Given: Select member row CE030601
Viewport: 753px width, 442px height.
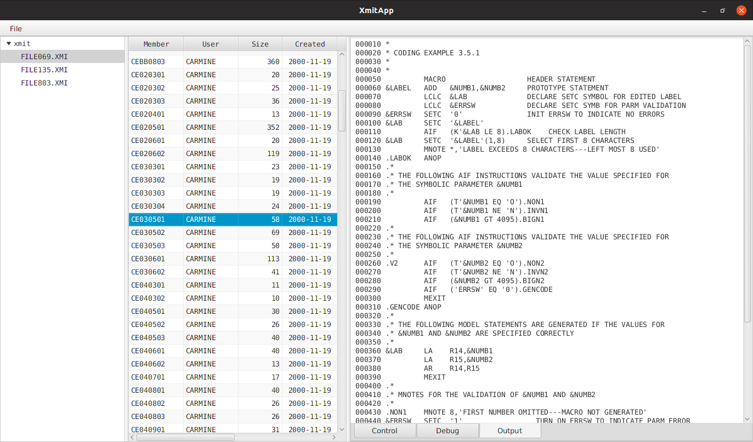Looking at the screenshot, I should (233, 259).
